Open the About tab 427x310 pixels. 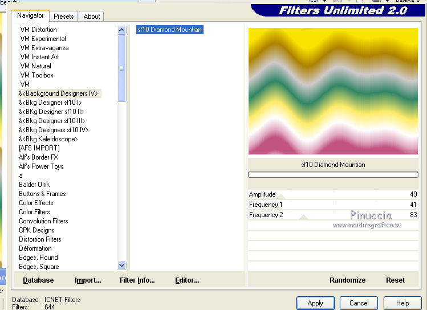tap(91, 17)
